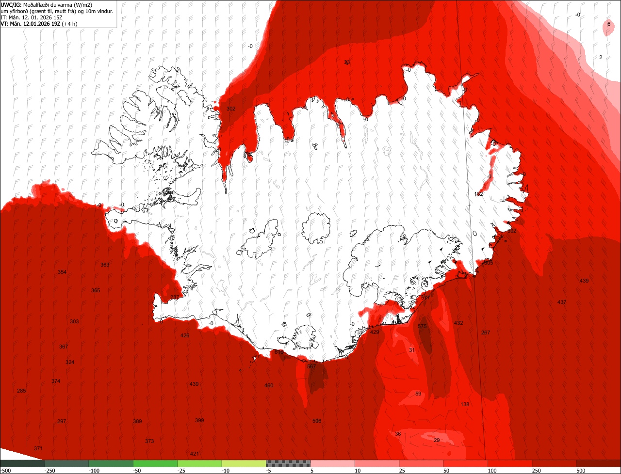This screenshot has height=474, width=621.
Task: Click the value 432 southeast of Iceland
Action: click(458, 323)
